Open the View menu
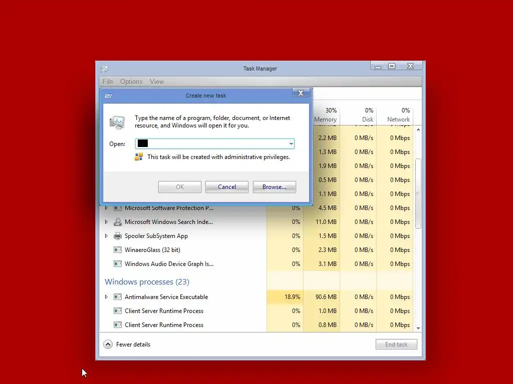Viewport: 513px width, 384px height. (x=157, y=81)
